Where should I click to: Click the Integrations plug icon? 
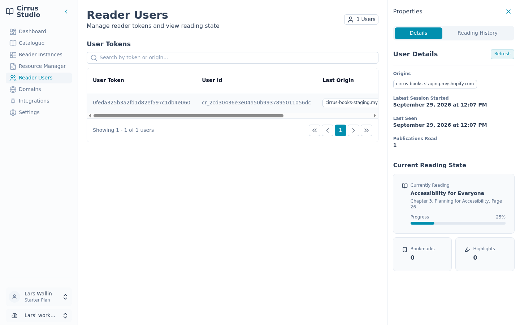(x=13, y=101)
